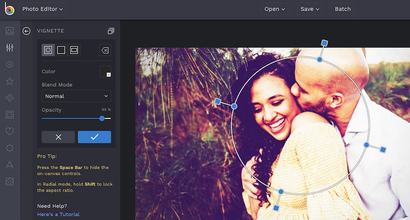Select the rounded rectangle vignette shape

click(x=74, y=50)
